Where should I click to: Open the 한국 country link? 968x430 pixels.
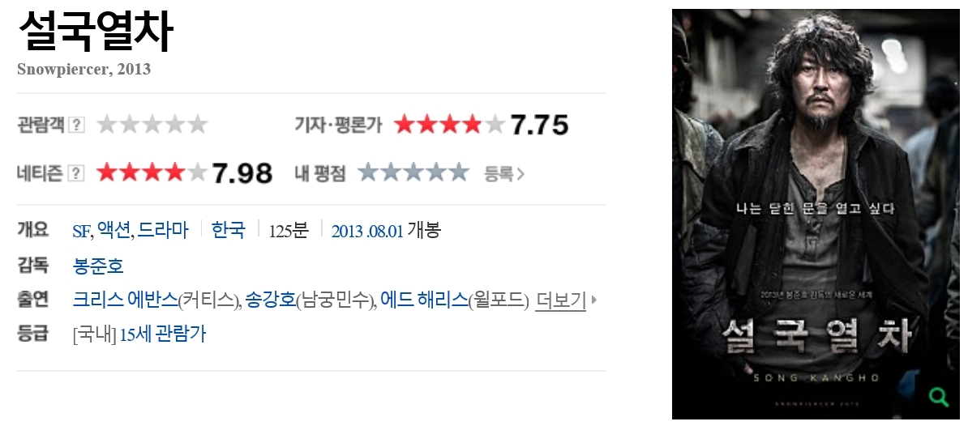click(x=229, y=231)
